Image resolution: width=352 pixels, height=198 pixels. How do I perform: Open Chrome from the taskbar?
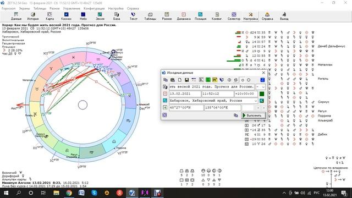pos(69,193)
